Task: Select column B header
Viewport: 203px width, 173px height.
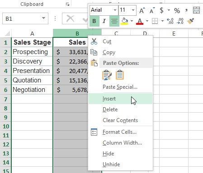Action: pos(77,33)
